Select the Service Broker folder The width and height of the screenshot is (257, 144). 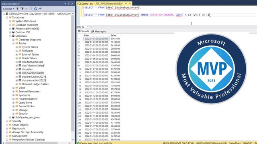click(27, 106)
